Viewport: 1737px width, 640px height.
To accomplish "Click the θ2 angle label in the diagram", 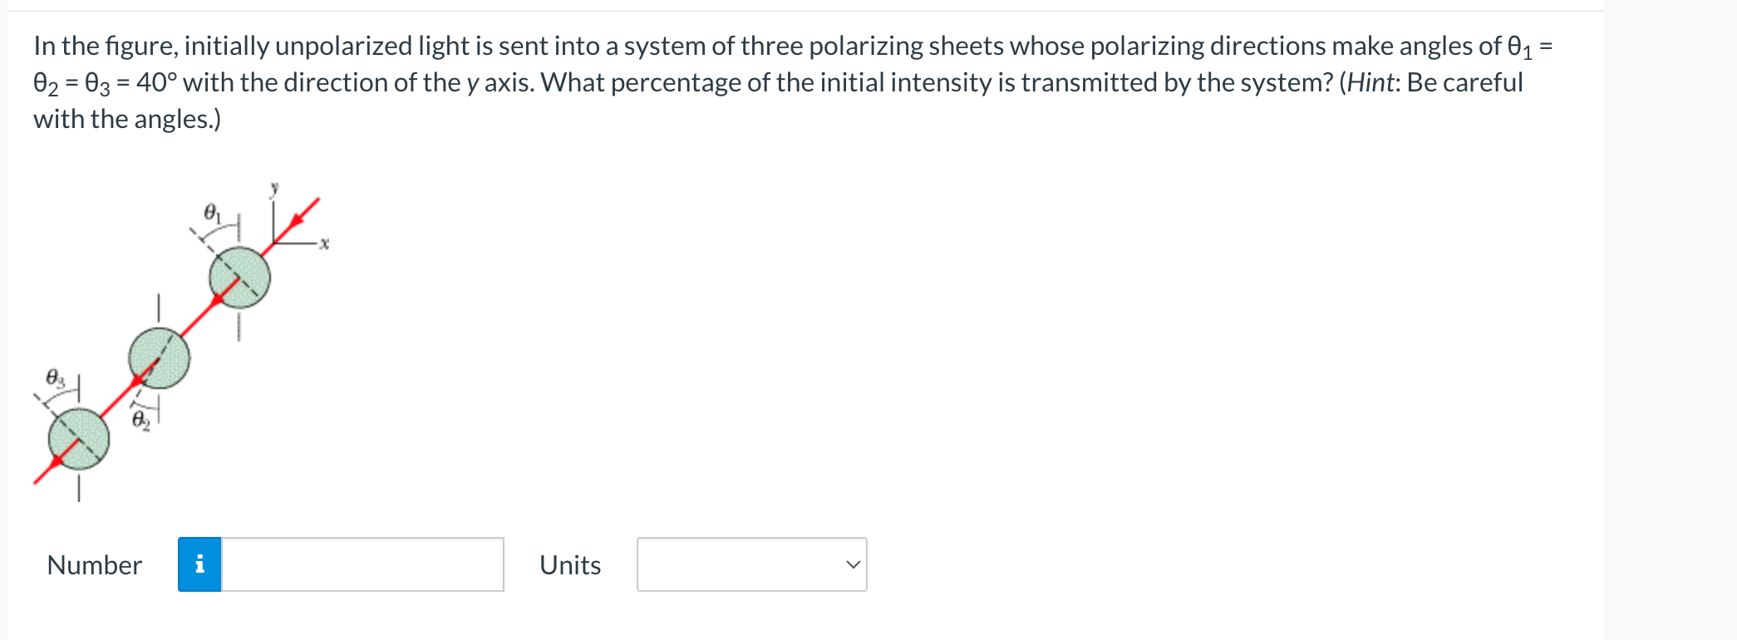I will click(140, 418).
